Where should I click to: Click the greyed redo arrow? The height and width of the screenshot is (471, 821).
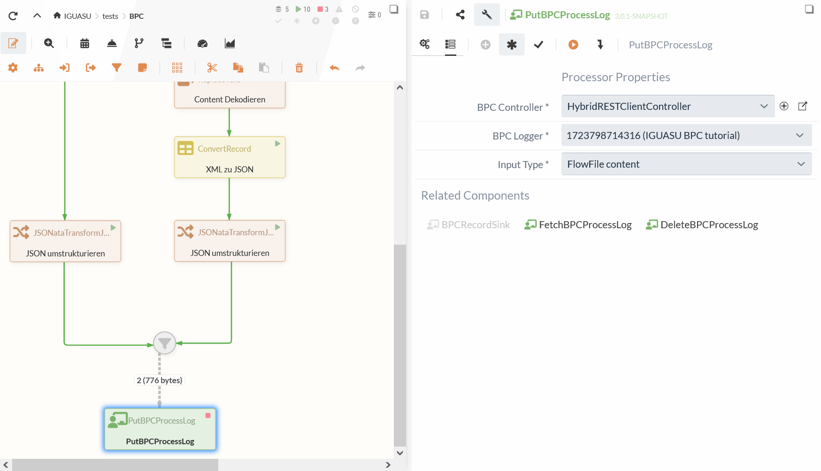pos(360,68)
